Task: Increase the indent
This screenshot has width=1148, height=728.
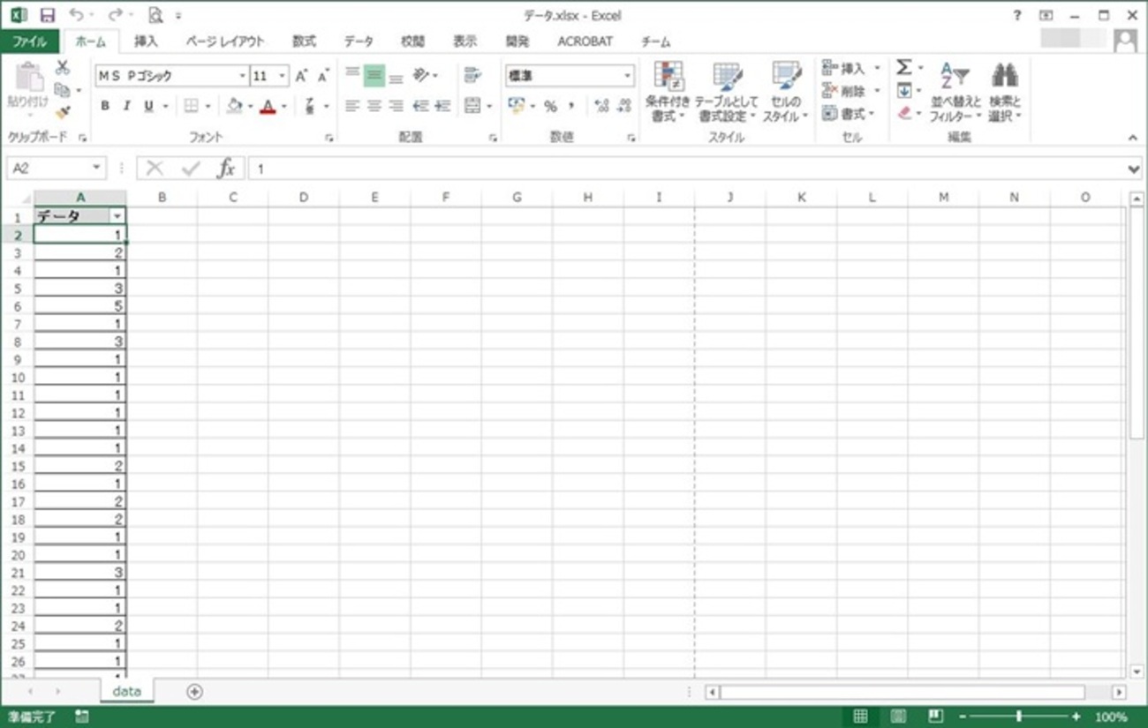Action: pos(442,106)
